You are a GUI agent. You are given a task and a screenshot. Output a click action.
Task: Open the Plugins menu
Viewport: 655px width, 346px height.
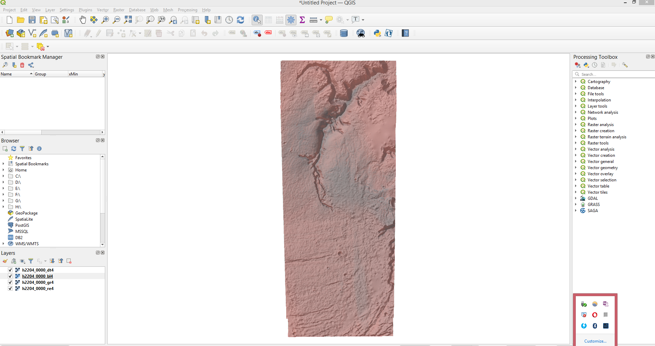click(x=85, y=10)
